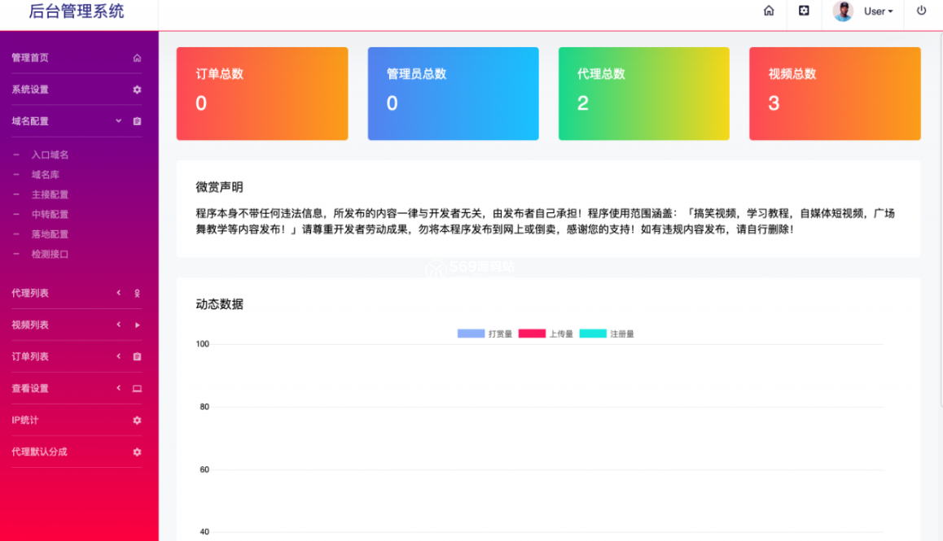
Task: Click the 后台管理系统 logo title
Action: 77,11
